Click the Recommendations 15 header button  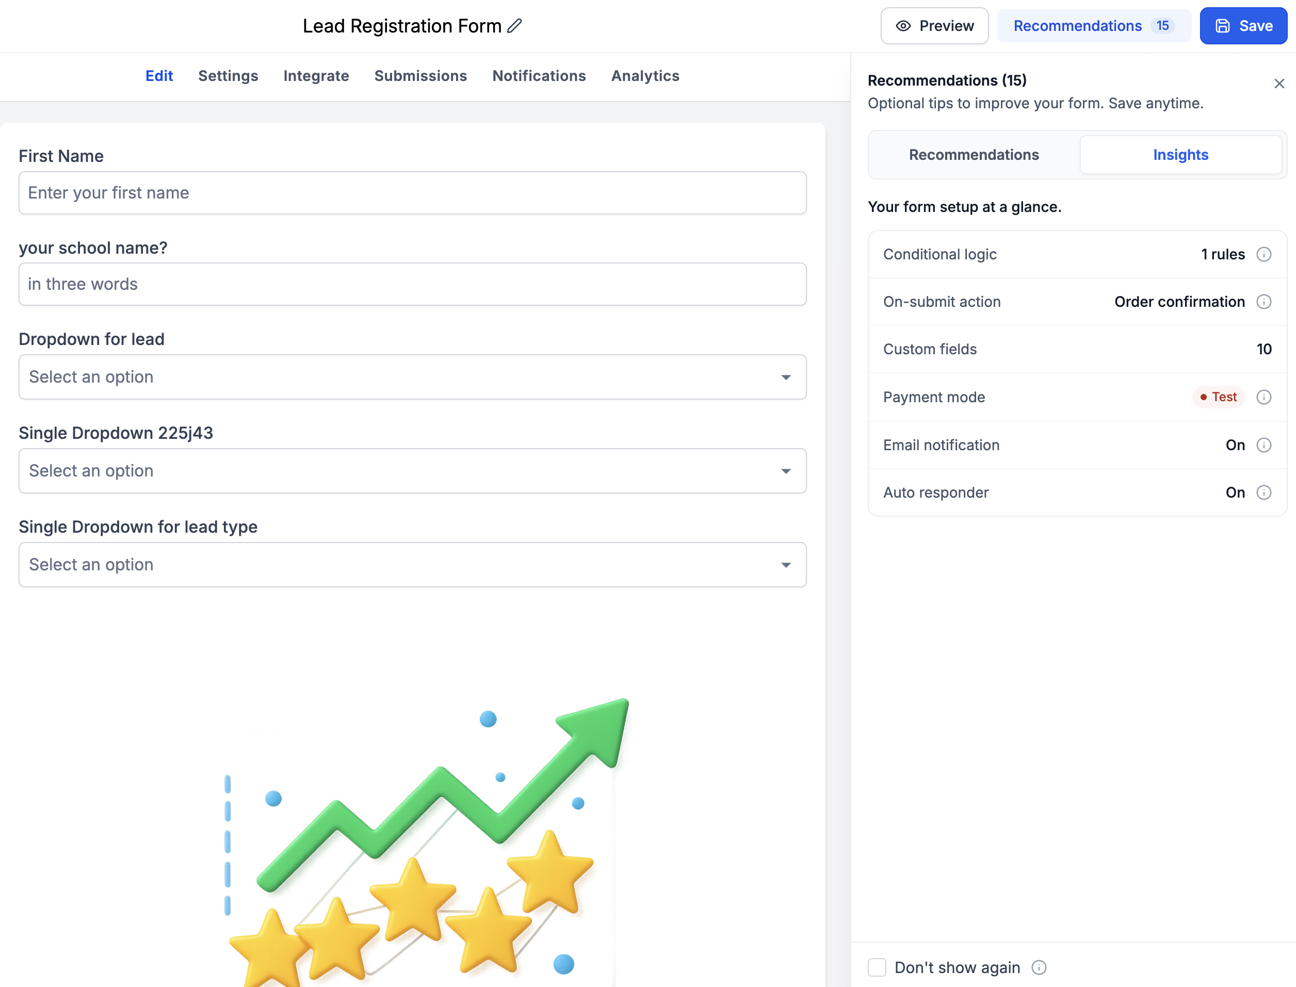coord(1094,26)
